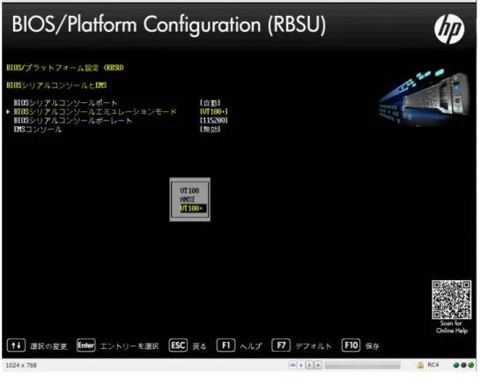Click the 戻る label

[x=199, y=346]
